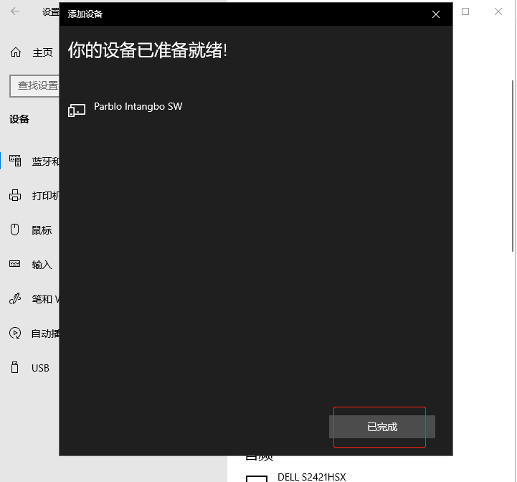517x482 pixels.
Task: Click the USB drive icon in the sidebar
Action: pos(14,367)
